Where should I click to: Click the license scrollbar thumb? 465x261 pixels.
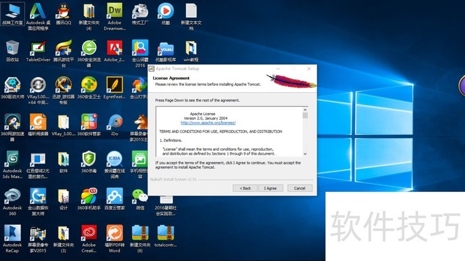pyautogui.click(x=305, y=115)
